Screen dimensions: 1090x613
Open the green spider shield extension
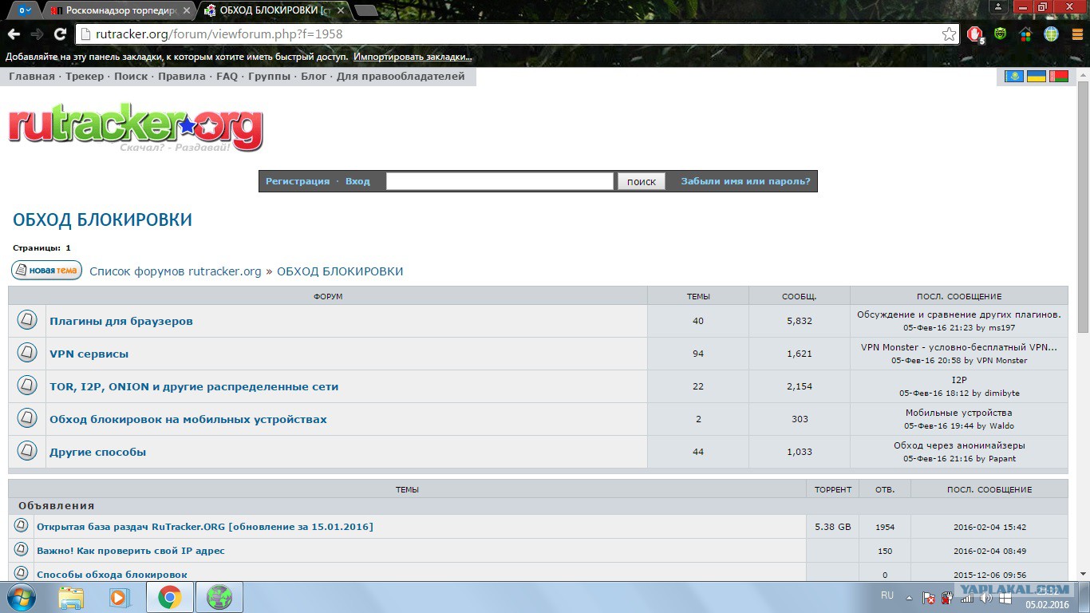point(1000,34)
